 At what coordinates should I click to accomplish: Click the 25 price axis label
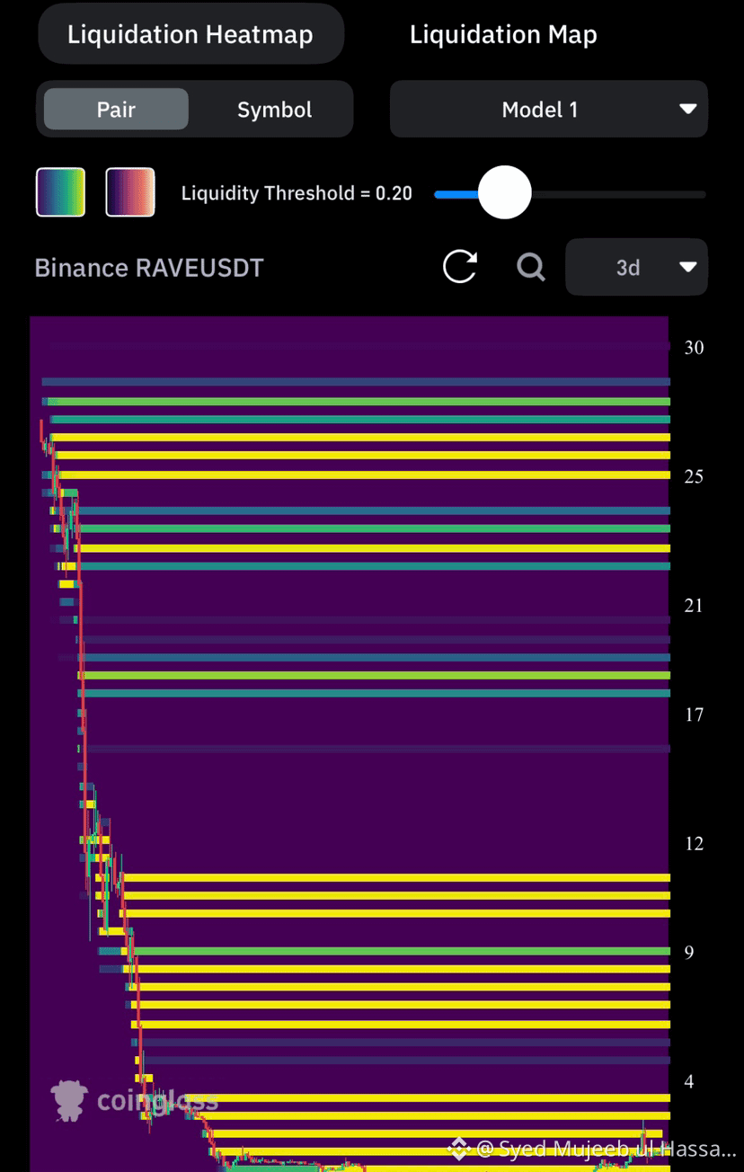pyautogui.click(x=694, y=476)
